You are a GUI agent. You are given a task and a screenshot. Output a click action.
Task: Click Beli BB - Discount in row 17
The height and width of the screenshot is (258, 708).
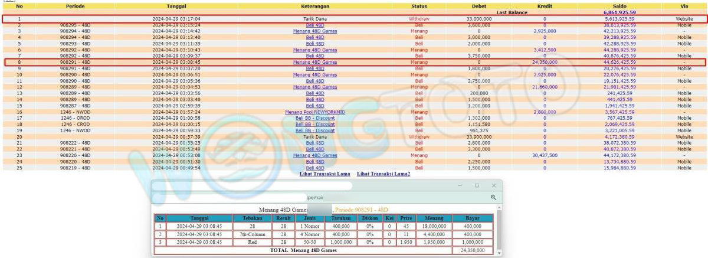pyautogui.click(x=315, y=118)
